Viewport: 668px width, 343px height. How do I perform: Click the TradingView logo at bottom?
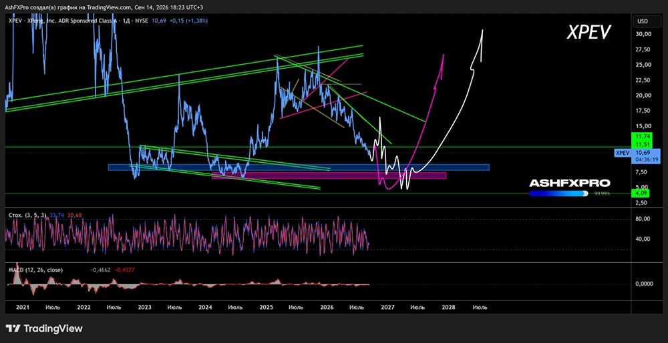tap(44, 328)
